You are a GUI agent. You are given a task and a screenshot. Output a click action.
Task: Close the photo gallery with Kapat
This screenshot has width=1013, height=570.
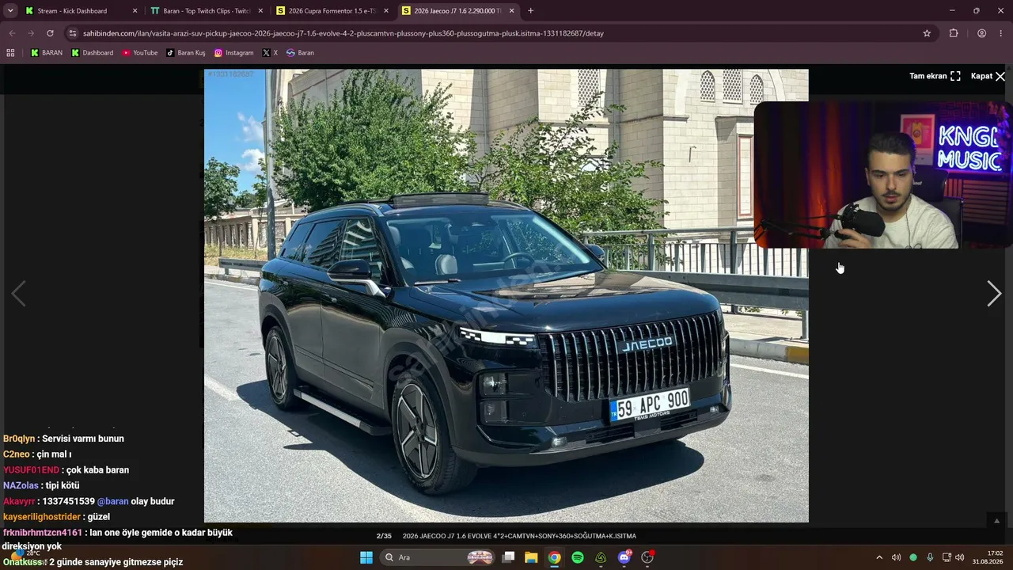pos(988,76)
